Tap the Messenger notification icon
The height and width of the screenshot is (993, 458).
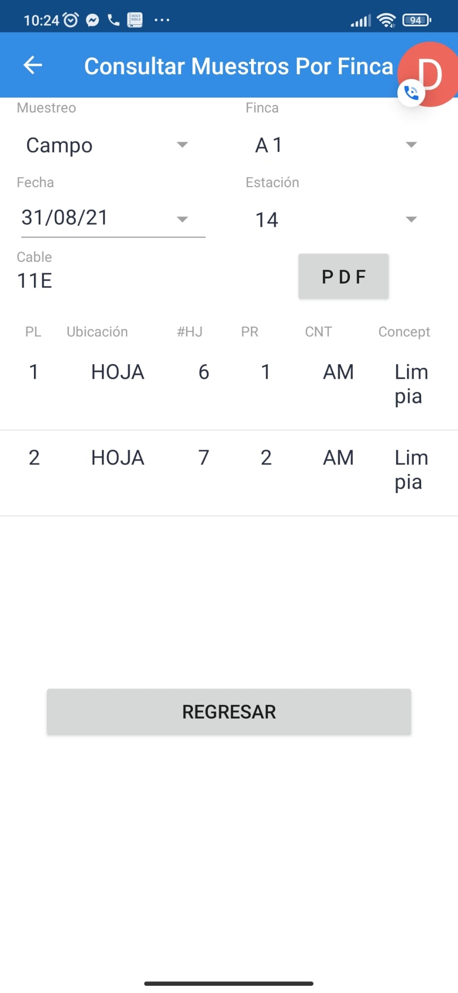[93, 20]
